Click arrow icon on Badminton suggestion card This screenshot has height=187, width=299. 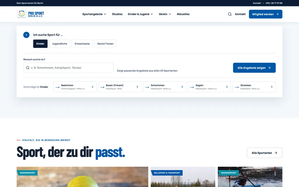[x=58, y=87]
